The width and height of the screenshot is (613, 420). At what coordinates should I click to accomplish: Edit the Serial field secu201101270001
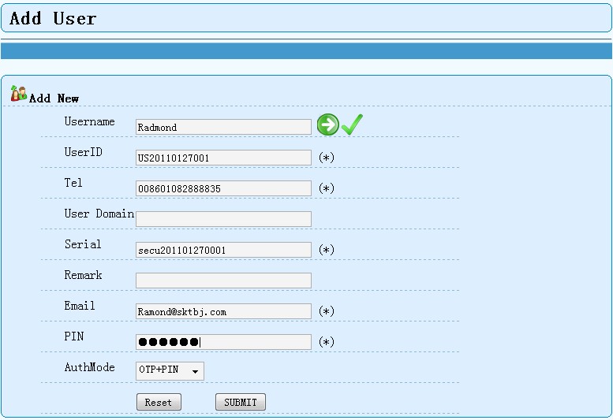tap(223, 250)
